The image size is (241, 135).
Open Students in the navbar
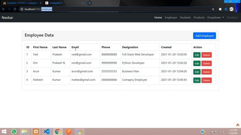(x=185, y=18)
